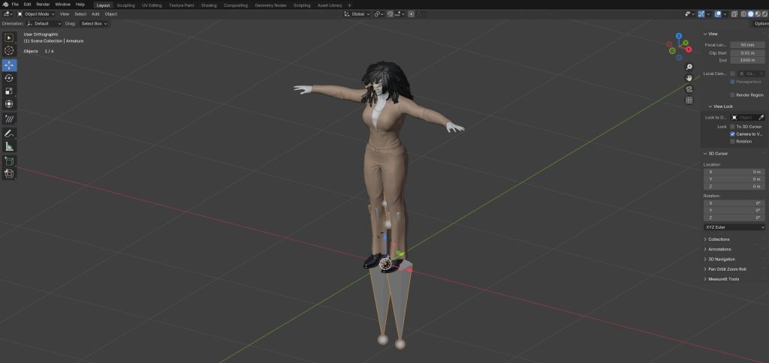Toggle X-ray view icon
Screen dimensions: 769x363
coord(734,14)
